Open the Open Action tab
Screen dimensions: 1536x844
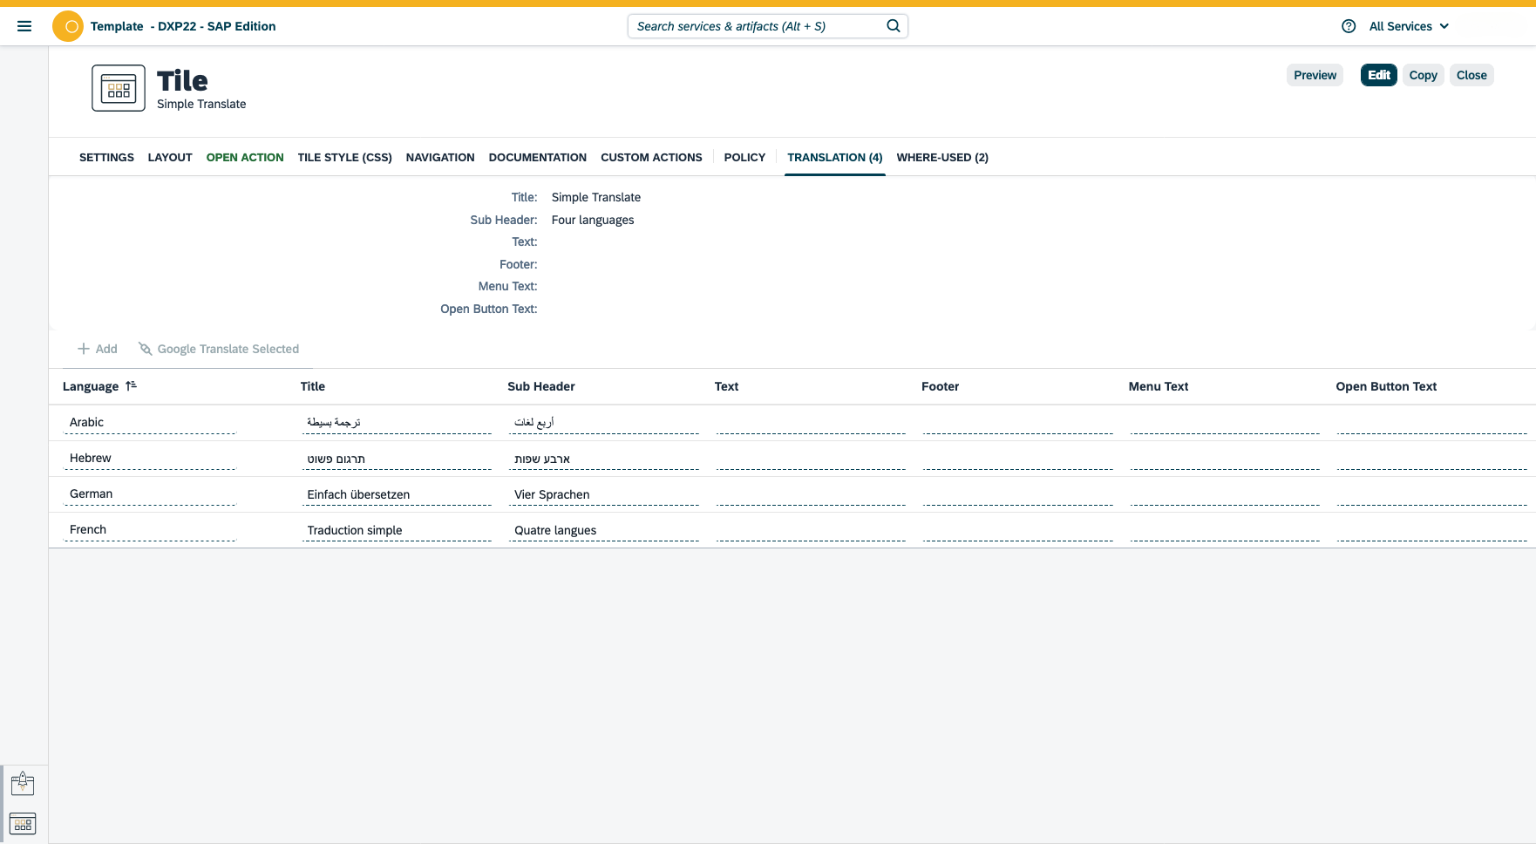(x=245, y=158)
